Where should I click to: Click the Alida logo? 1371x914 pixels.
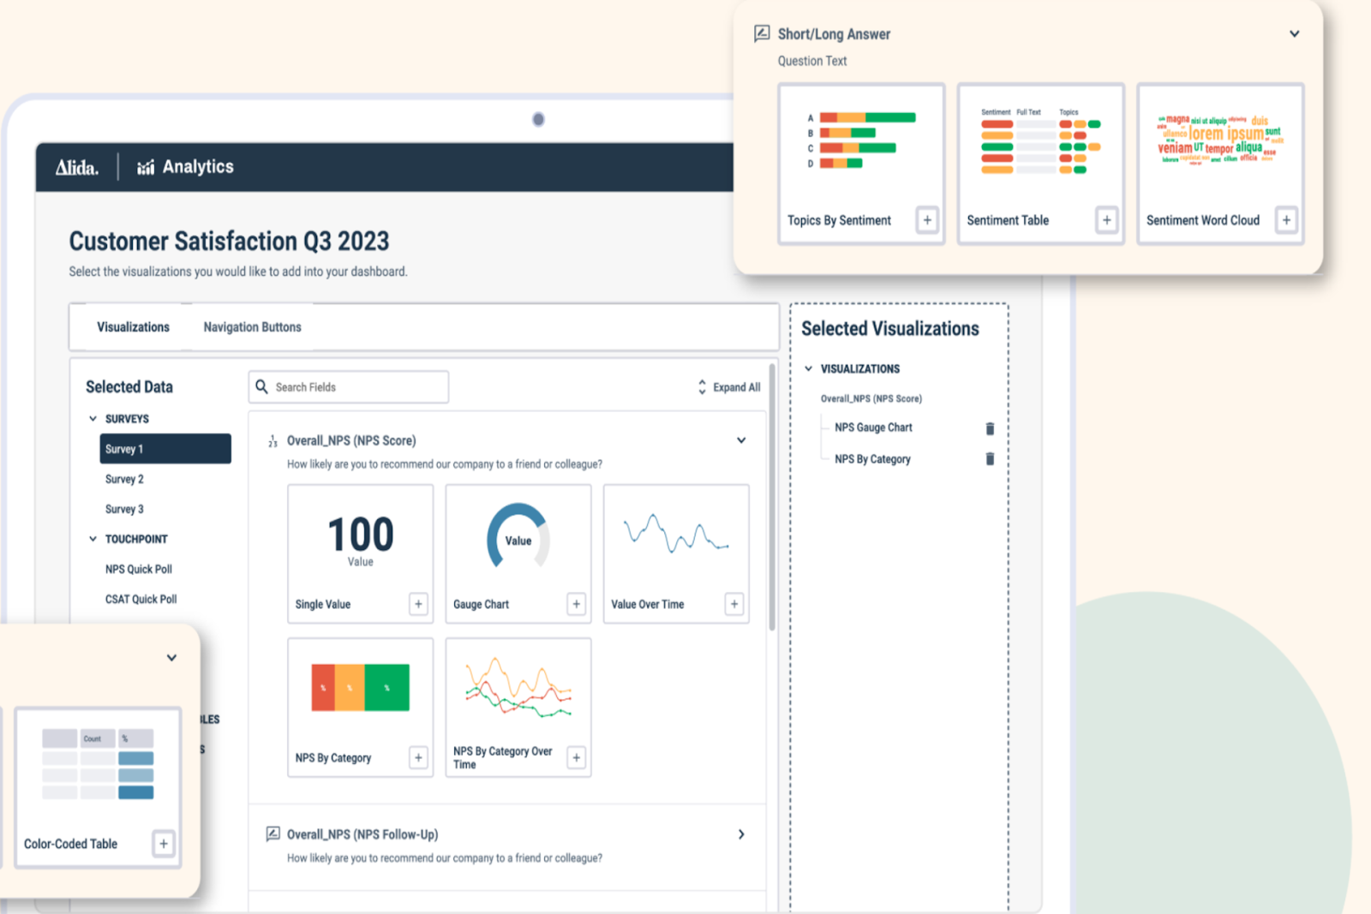point(77,167)
